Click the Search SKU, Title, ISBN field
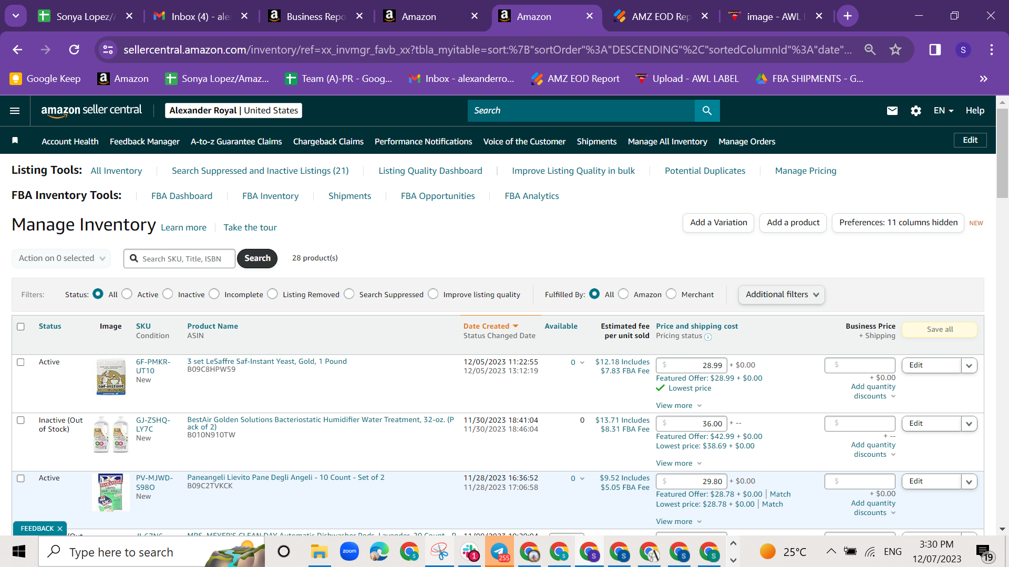The width and height of the screenshot is (1009, 567). 180,259
